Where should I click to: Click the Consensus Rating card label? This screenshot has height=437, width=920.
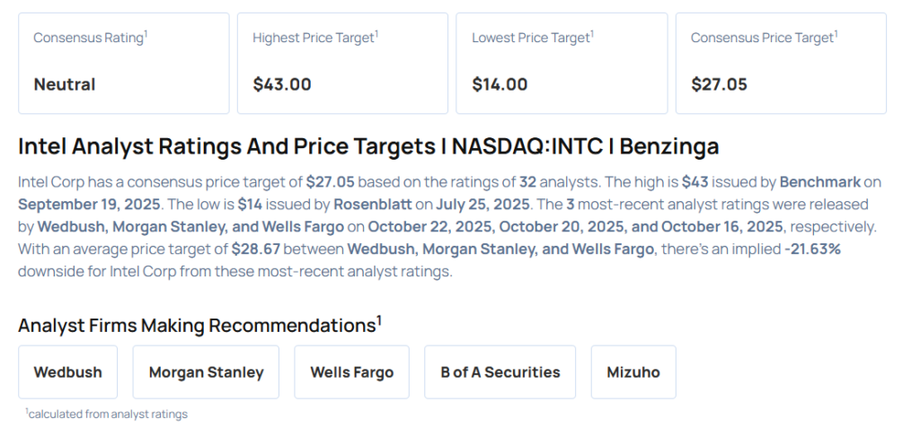click(x=89, y=38)
